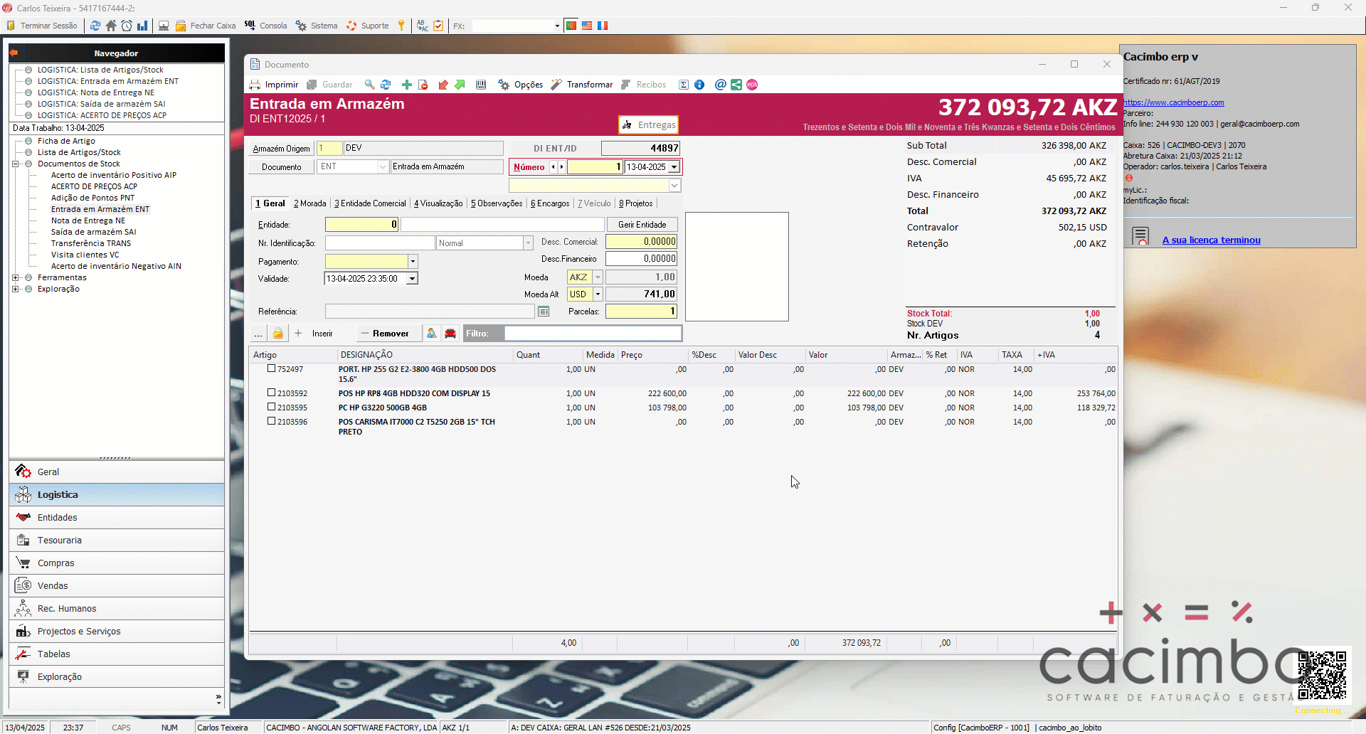Click the calendar icon beside Referência field
This screenshot has width=1366, height=734.
(544, 312)
